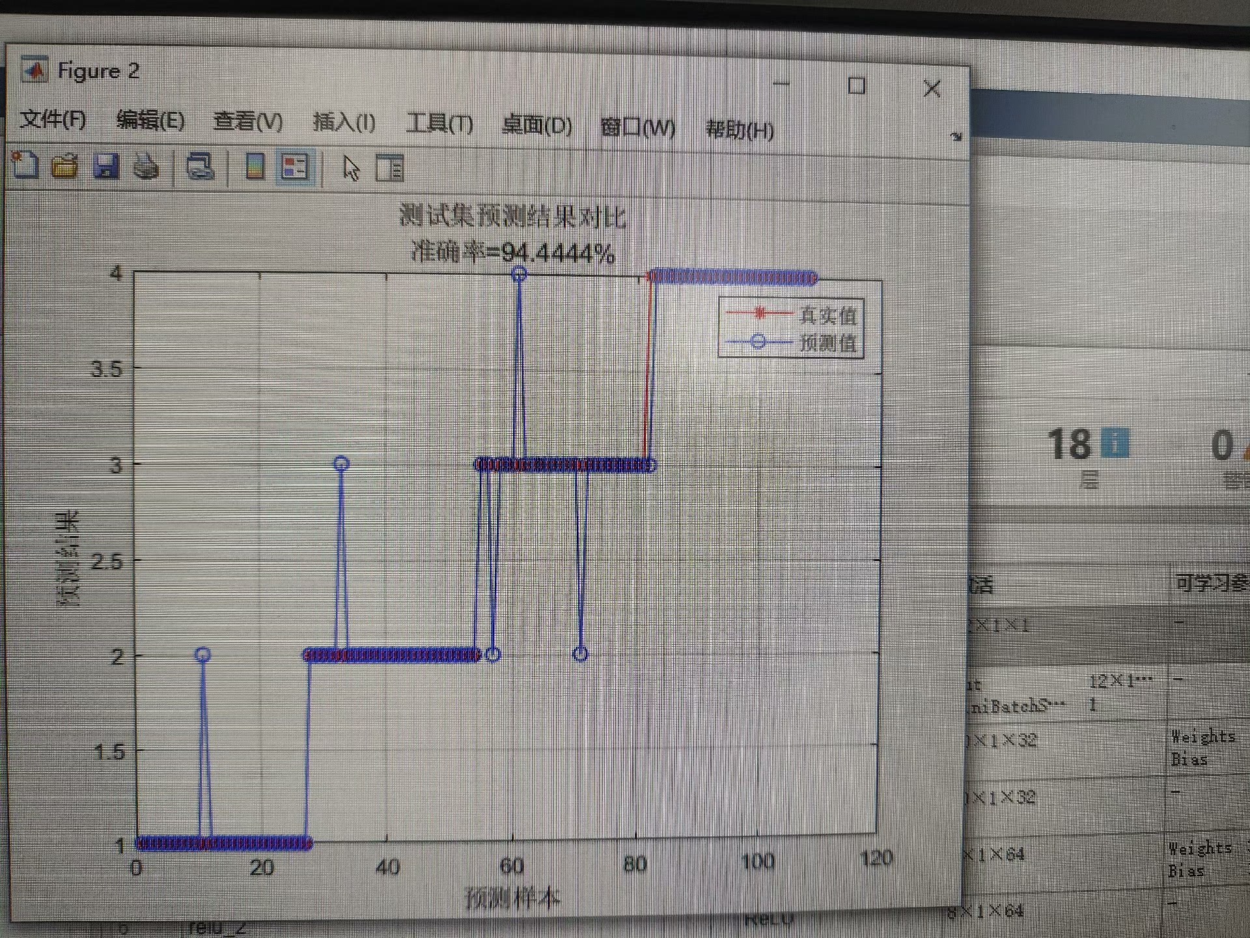Viewport: 1250px width, 938px height.
Task: Click the Open File folder icon
Action: click(64, 166)
